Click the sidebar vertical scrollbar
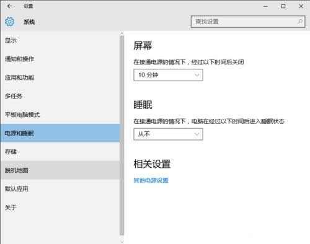The image size is (310, 244). click(122, 135)
